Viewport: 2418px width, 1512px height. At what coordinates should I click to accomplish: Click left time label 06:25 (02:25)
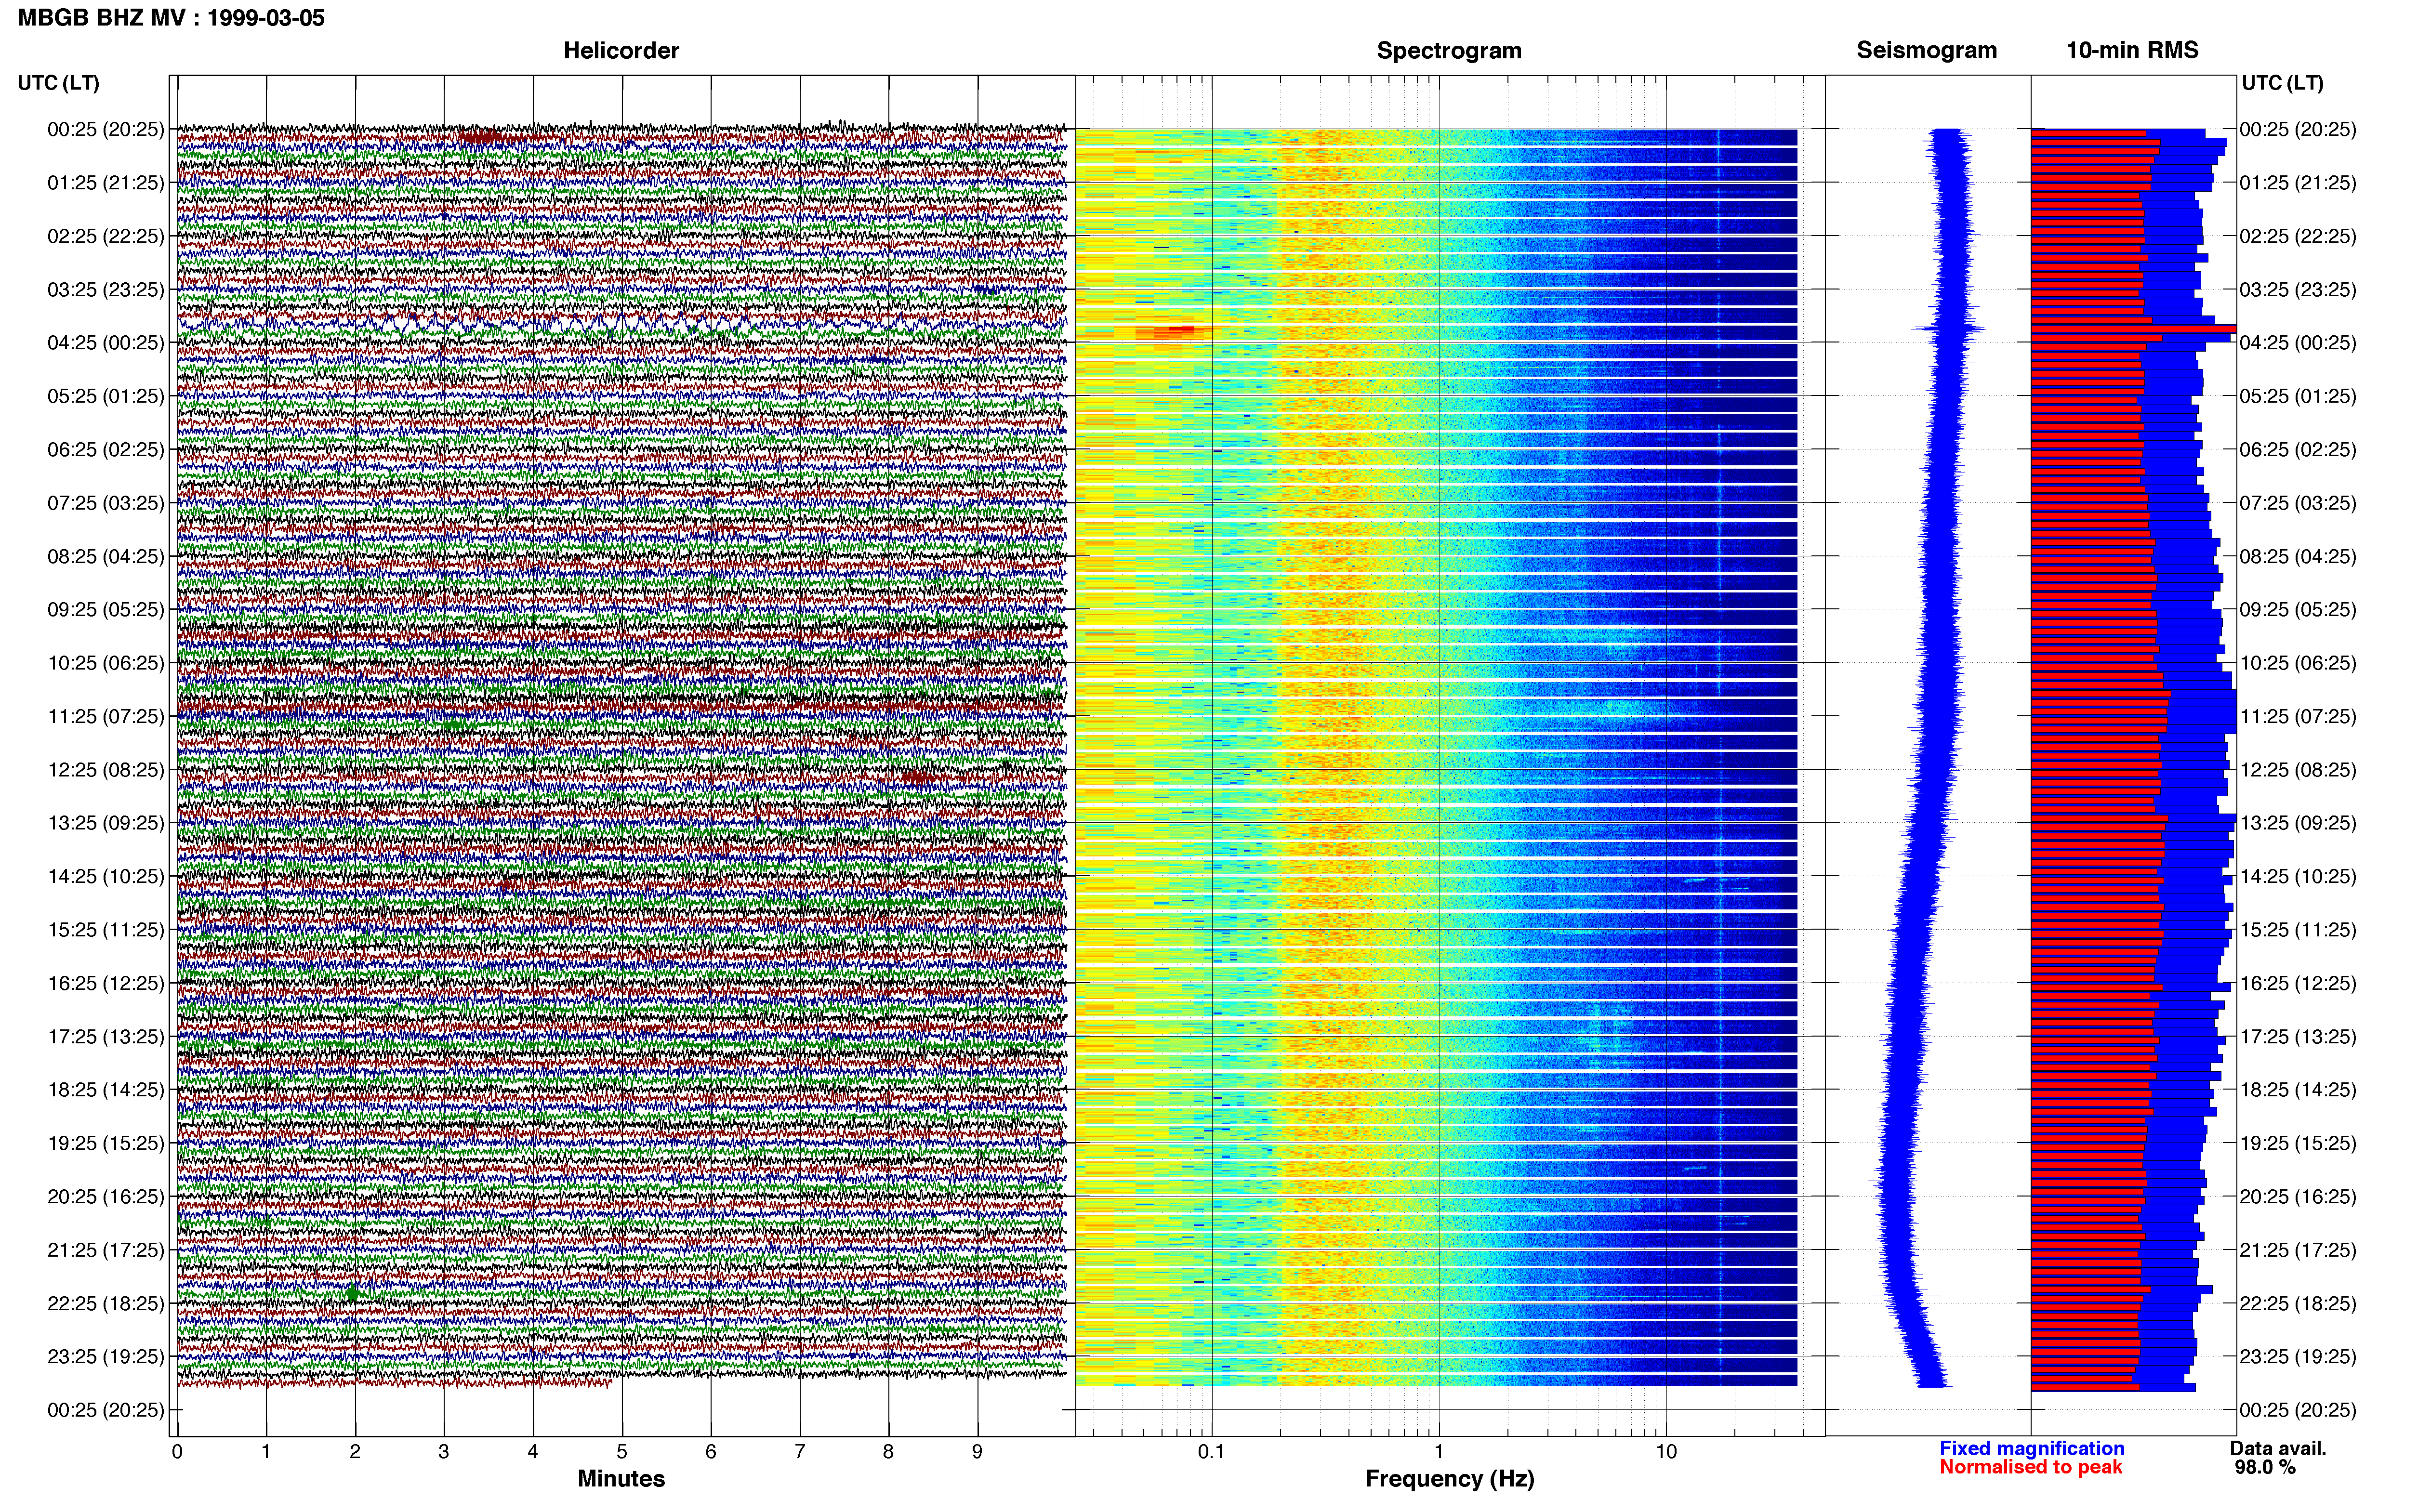(105, 449)
